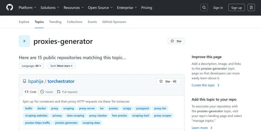Viewport: 261px width, 131px height.
Task: Open the Issues tab of torchestrator
Action: [47, 92]
